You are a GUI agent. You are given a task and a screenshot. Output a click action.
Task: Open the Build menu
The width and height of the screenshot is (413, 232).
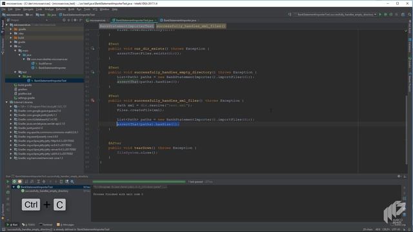point(71,9)
